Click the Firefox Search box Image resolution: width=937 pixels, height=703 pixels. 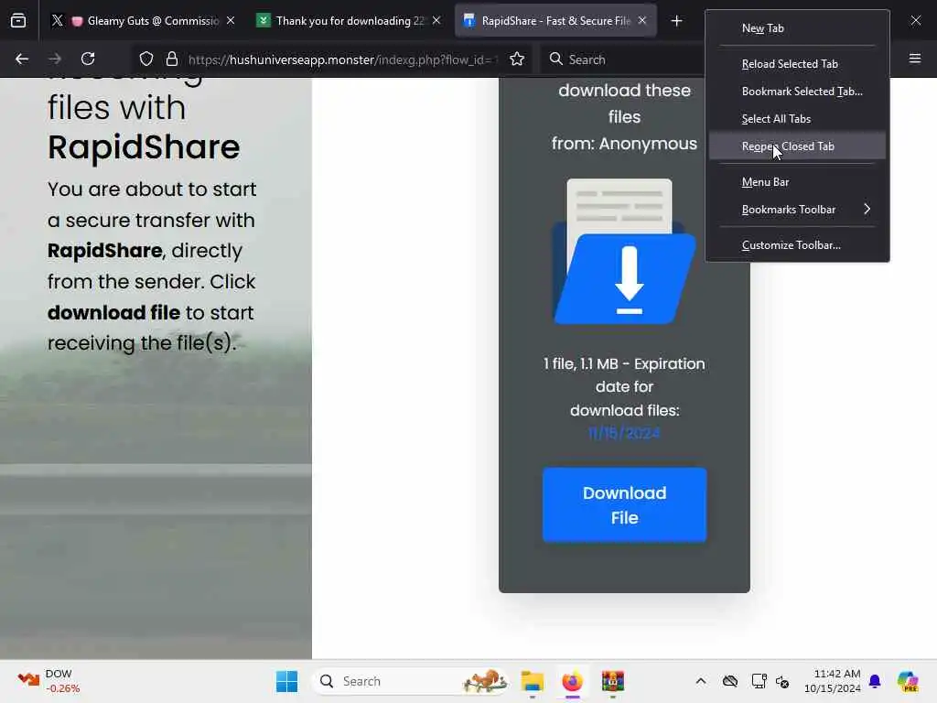[621, 59]
